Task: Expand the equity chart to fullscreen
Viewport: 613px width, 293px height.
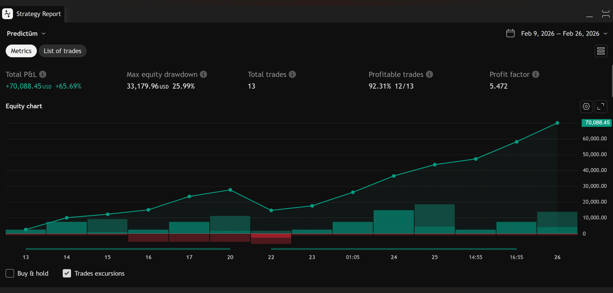Action: 601,106
